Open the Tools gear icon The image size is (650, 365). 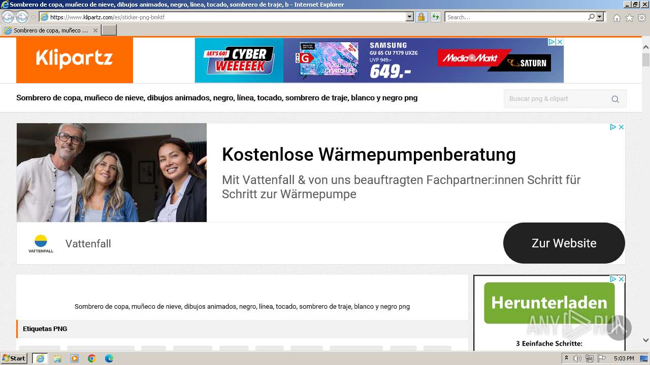pos(642,18)
